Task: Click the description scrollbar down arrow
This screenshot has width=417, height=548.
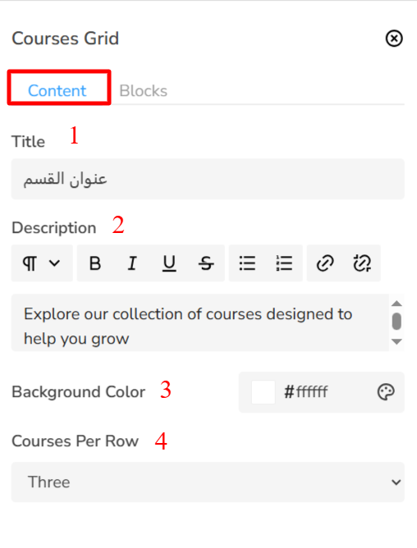Action: [396, 341]
